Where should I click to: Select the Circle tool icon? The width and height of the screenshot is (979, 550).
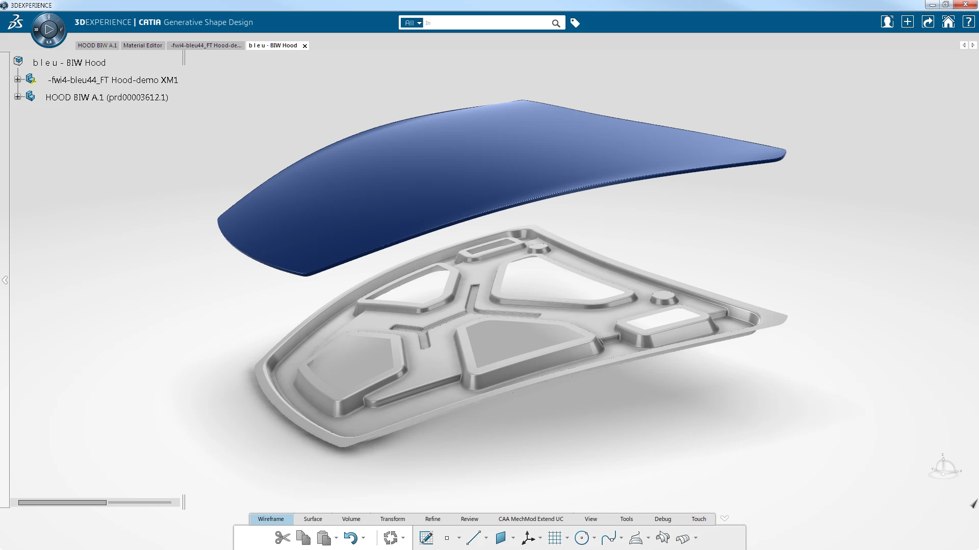coord(581,538)
